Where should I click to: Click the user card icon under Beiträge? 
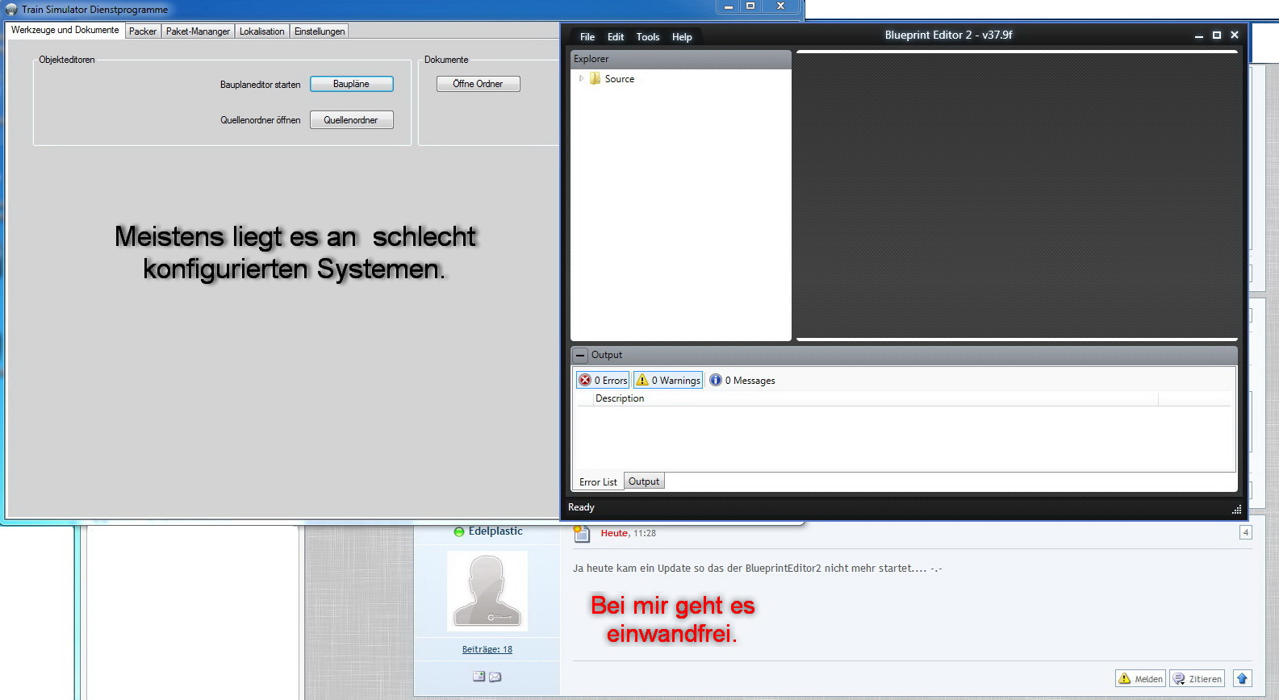479,677
